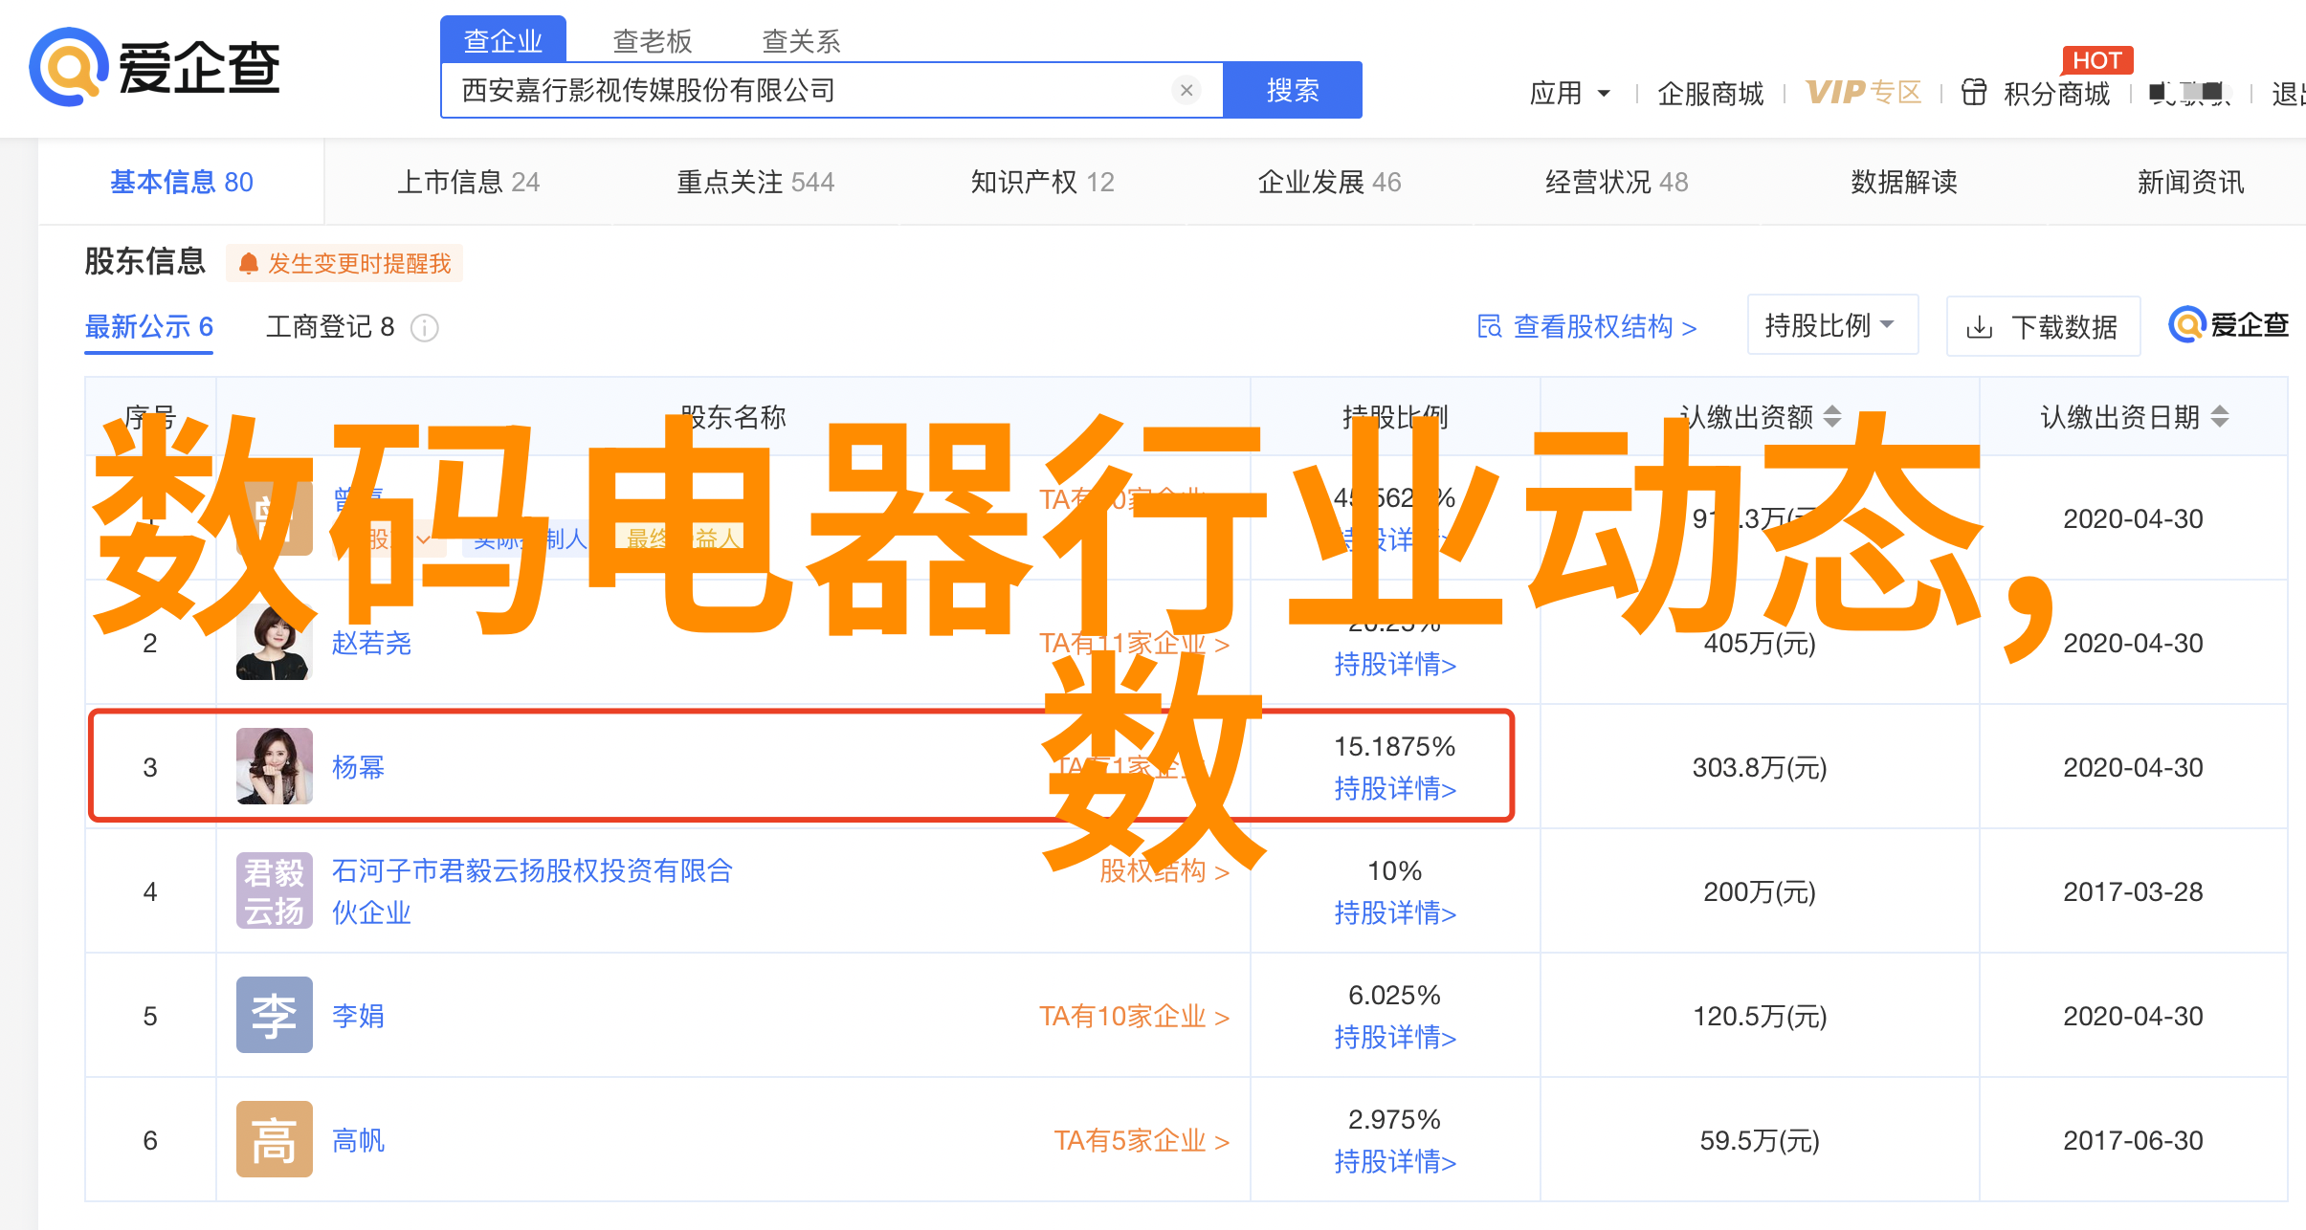Click the HOT badge above 积分商城
Screen dimensions: 2306x1230
2097,60
